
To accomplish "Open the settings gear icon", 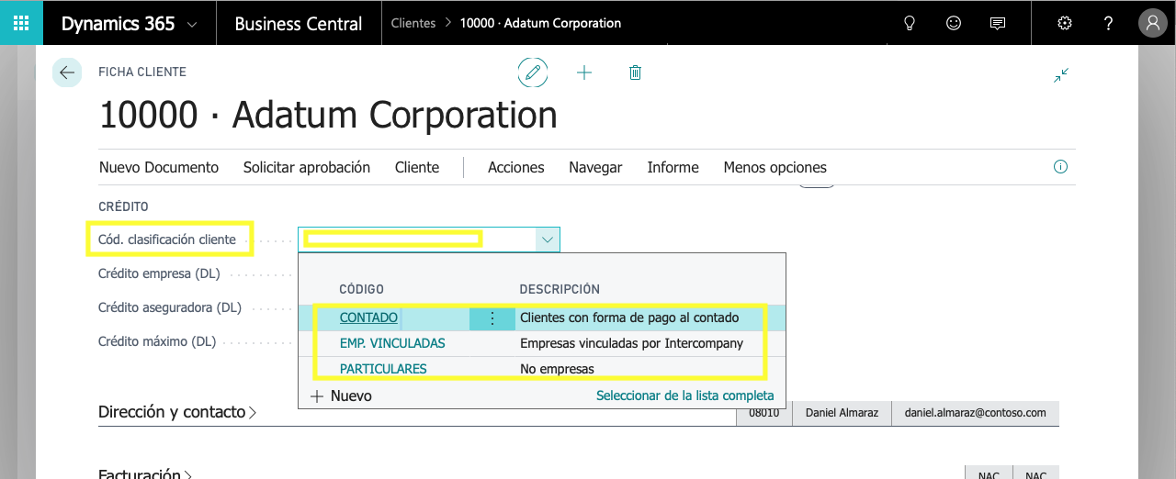I will point(1065,24).
